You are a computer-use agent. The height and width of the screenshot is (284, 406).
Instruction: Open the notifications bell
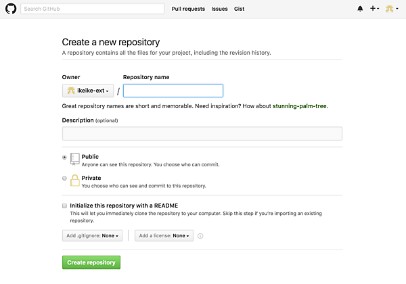(360, 9)
